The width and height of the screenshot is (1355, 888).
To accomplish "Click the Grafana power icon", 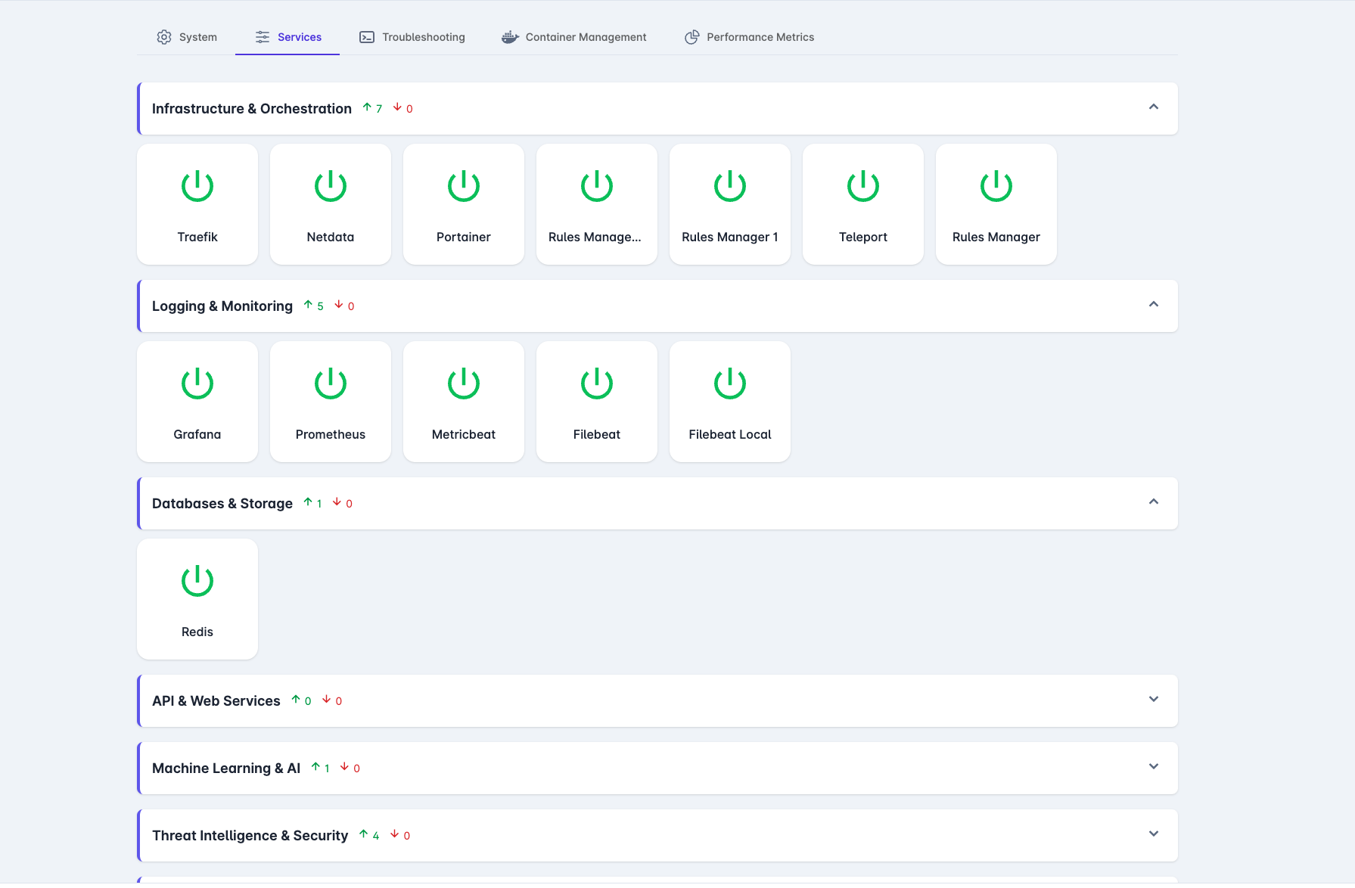I will (197, 383).
